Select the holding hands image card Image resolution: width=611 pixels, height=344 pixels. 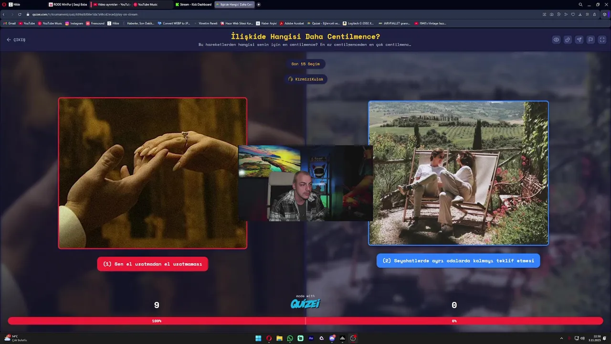click(153, 173)
